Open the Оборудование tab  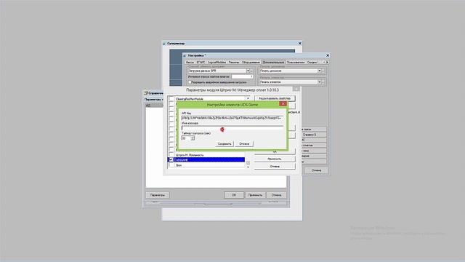click(251, 63)
